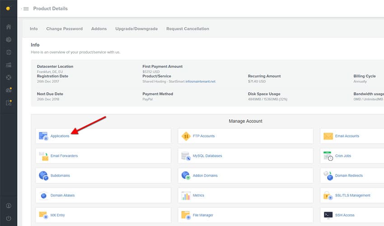Open the Metrics link
The width and height of the screenshot is (384, 226).
[198, 195]
